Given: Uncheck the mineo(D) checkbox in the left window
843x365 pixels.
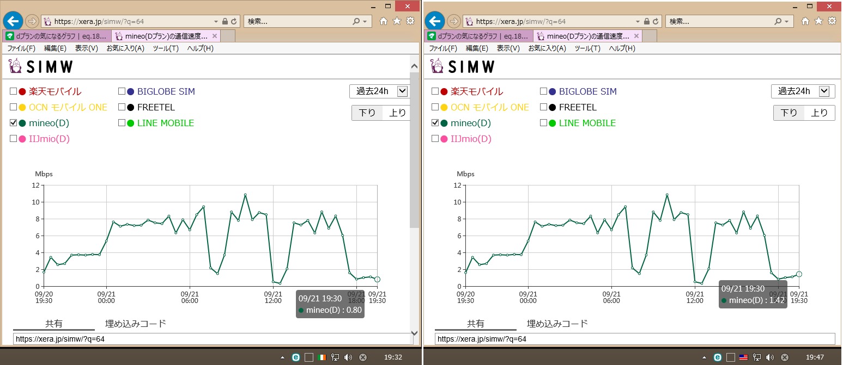Looking at the screenshot, I should [14, 123].
